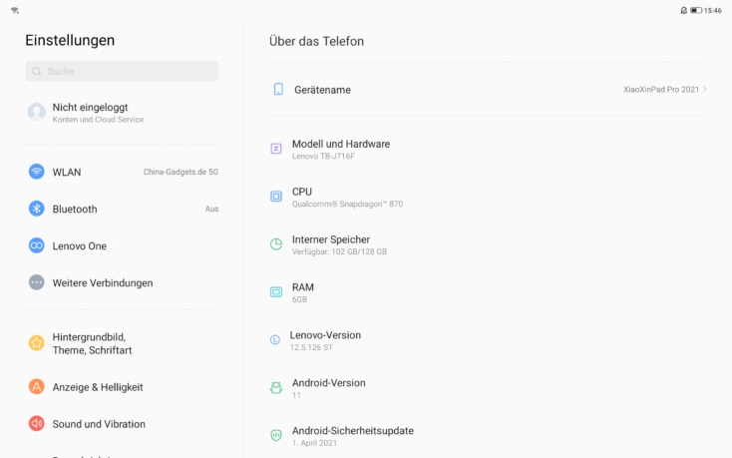732x458 pixels.
Task: Open Modell und Hardware details
Action: (x=488, y=150)
